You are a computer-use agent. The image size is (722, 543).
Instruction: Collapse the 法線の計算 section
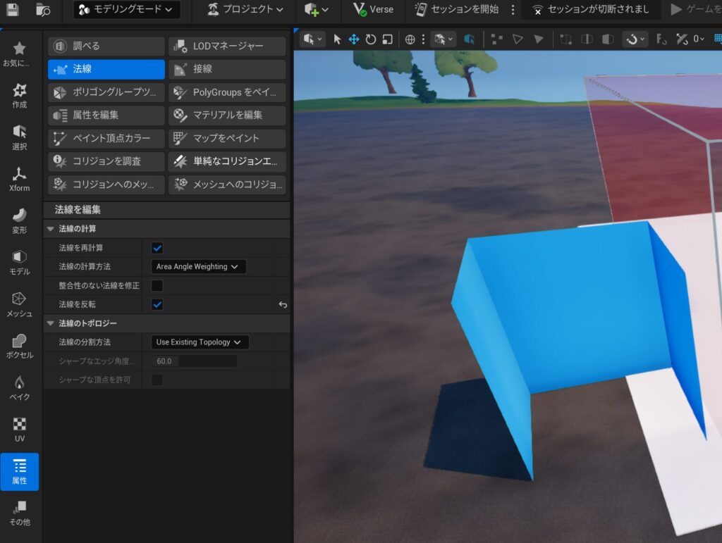coord(50,229)
